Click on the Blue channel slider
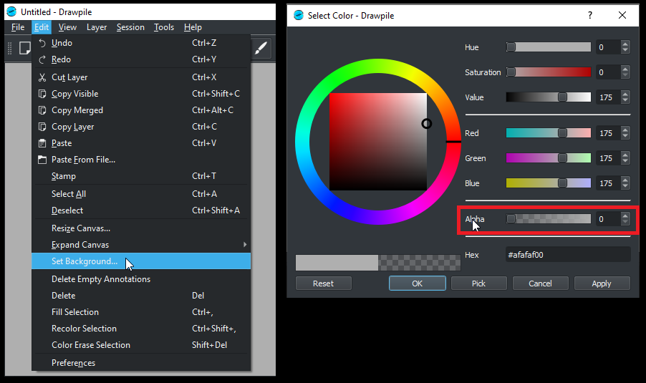 tap(549, 183)
